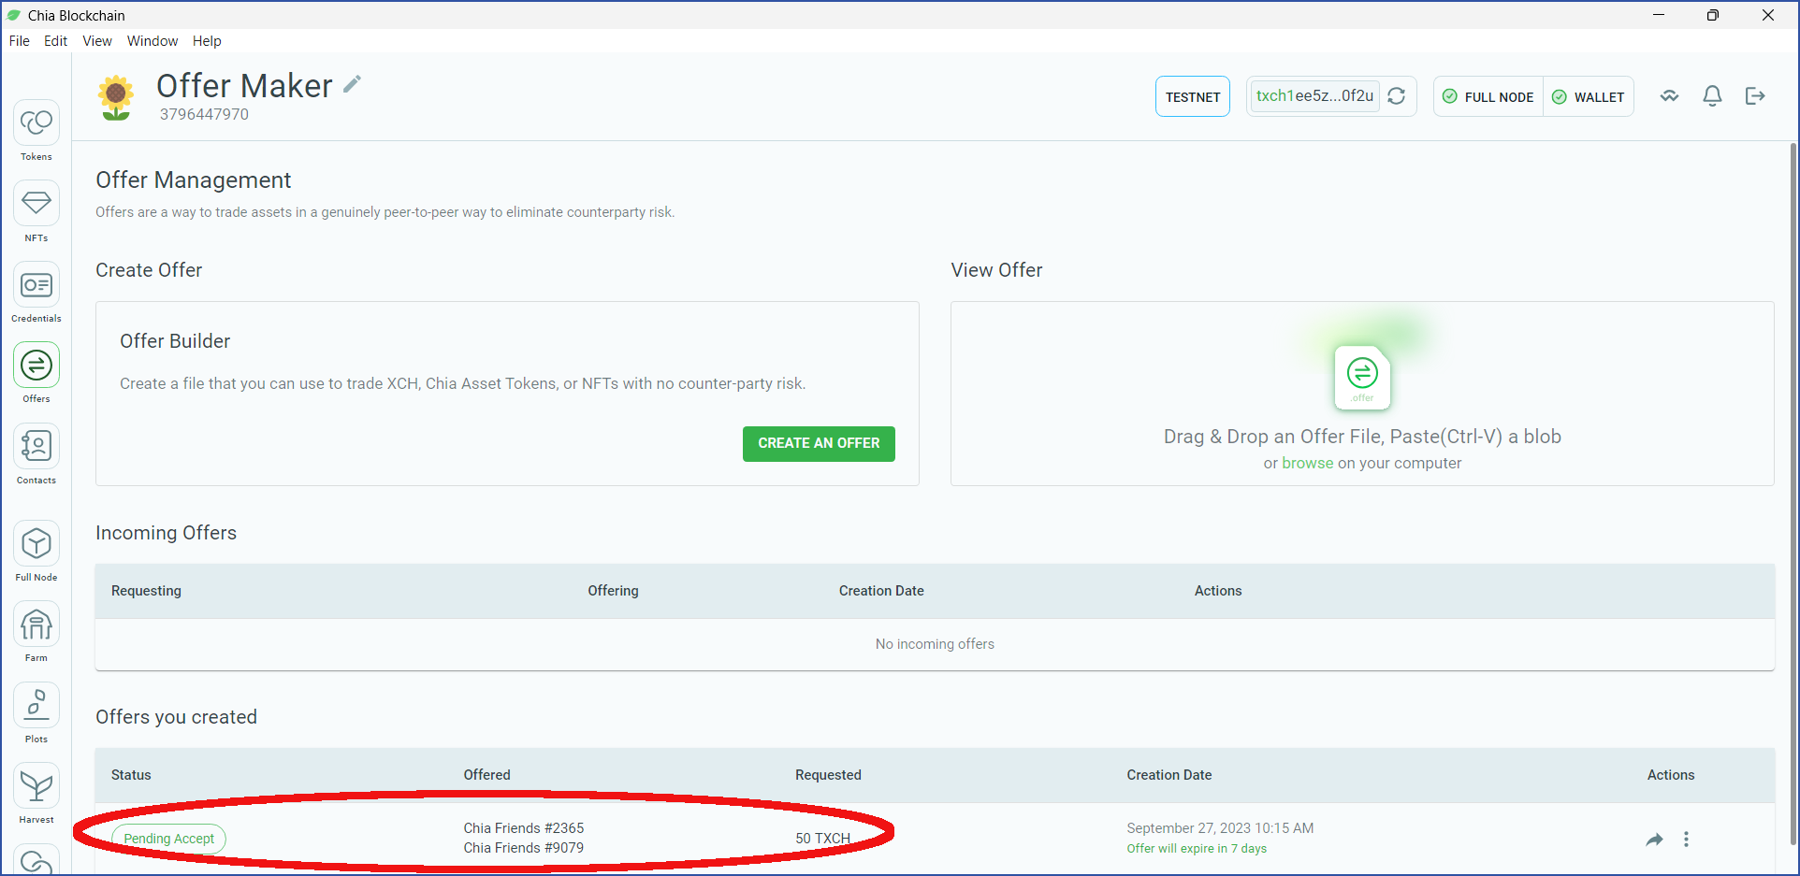Open more actions for the 50 TXCH offer
1800x876 pixels.
1687,840
